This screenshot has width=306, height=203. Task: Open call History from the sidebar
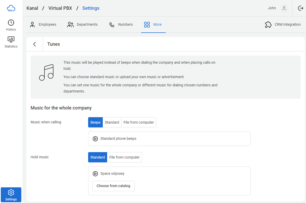(x=11, y=25)
